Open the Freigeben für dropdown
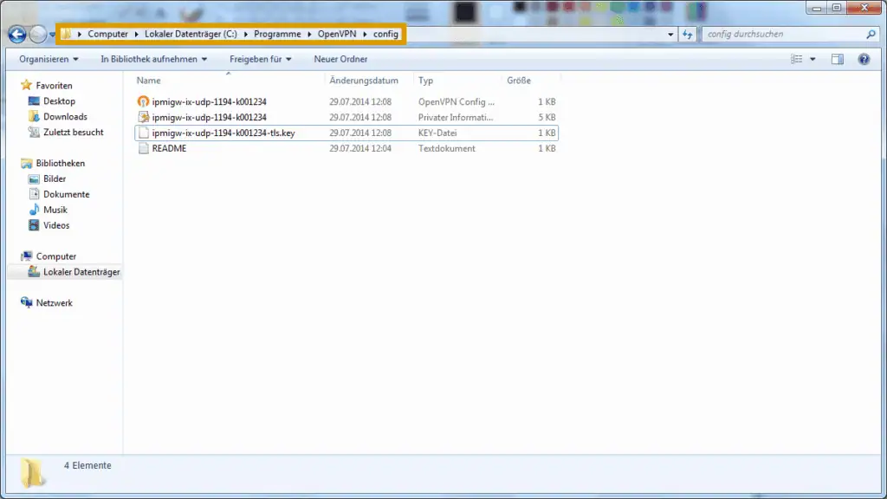This screenshot has height=499, width=887. 260,59
